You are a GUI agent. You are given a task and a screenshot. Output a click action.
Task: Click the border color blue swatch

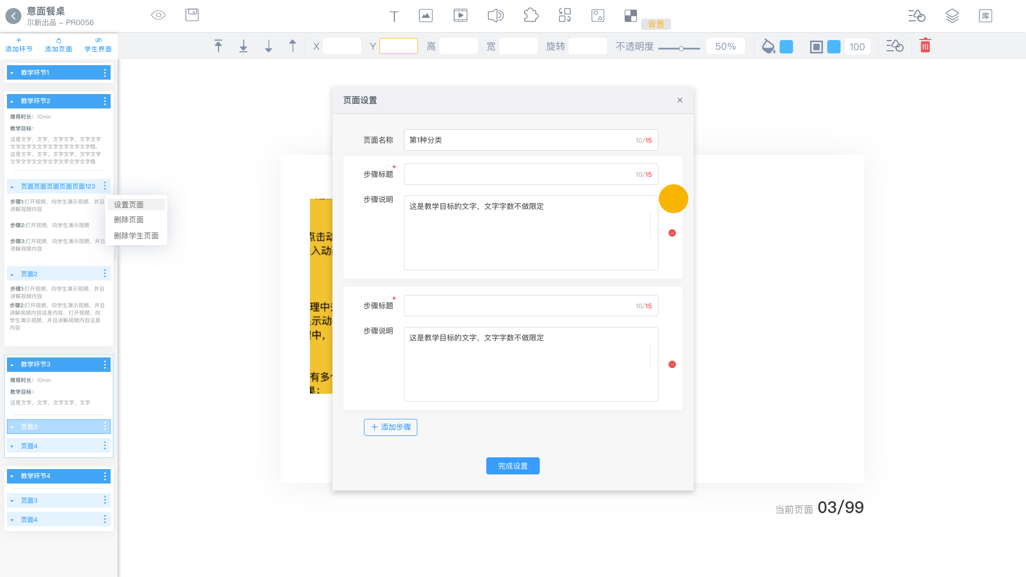tap(834, 47)
